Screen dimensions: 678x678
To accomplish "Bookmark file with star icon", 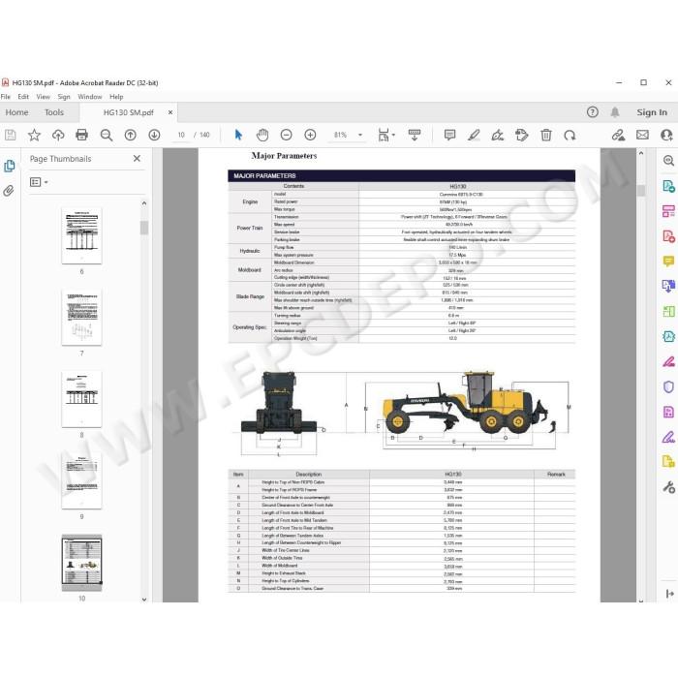I will tap(34, 136).
